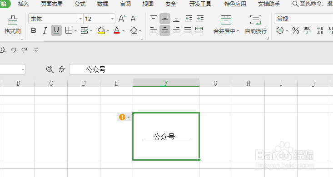Align text to bottom
The image size is (333, 177).
tap(176, 20)
